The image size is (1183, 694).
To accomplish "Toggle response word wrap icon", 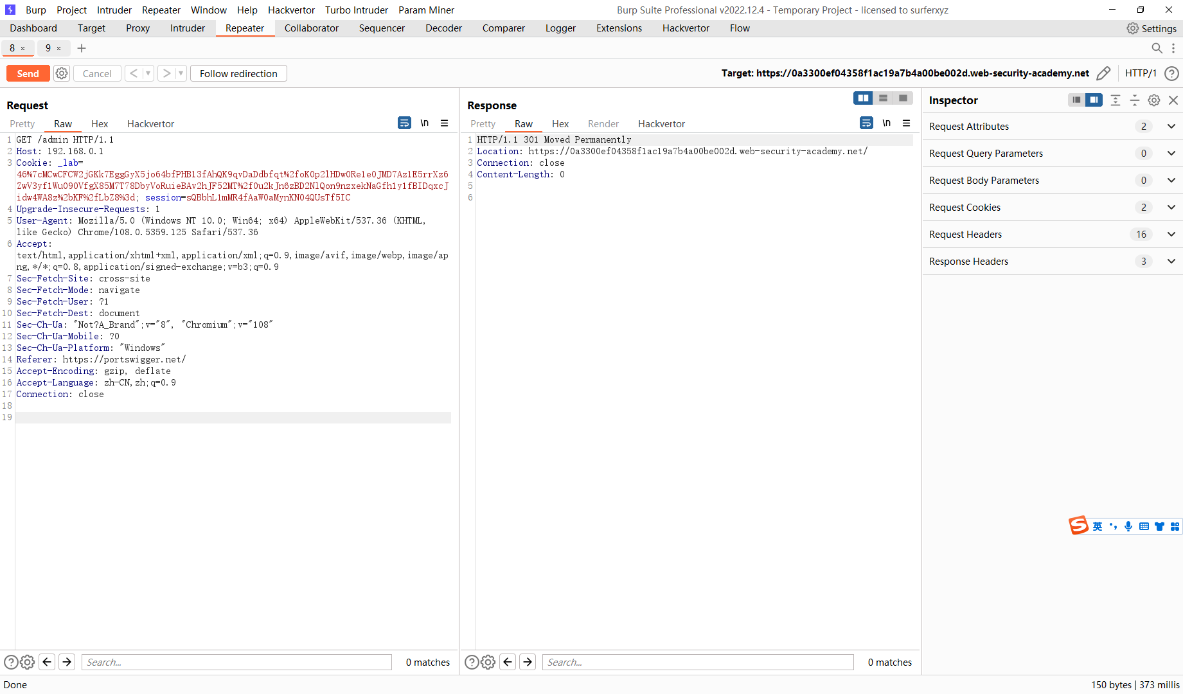I will (x=866, y=123).
